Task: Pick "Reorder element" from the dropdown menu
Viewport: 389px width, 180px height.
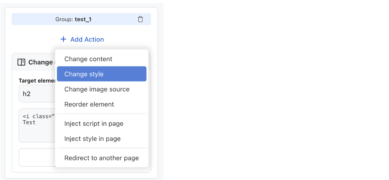Action: coord(89,104)
